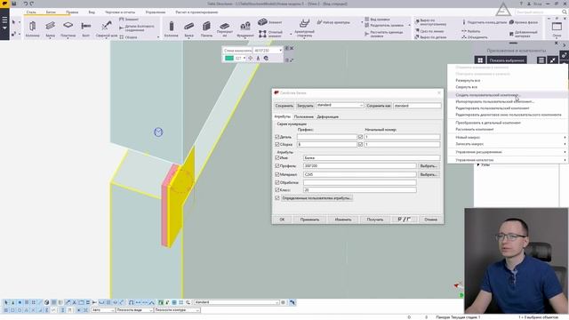The height and width of the screenshot is (320, 569).
Task: Click the undo arrow in title bar
Action: (x=26, y=4)
